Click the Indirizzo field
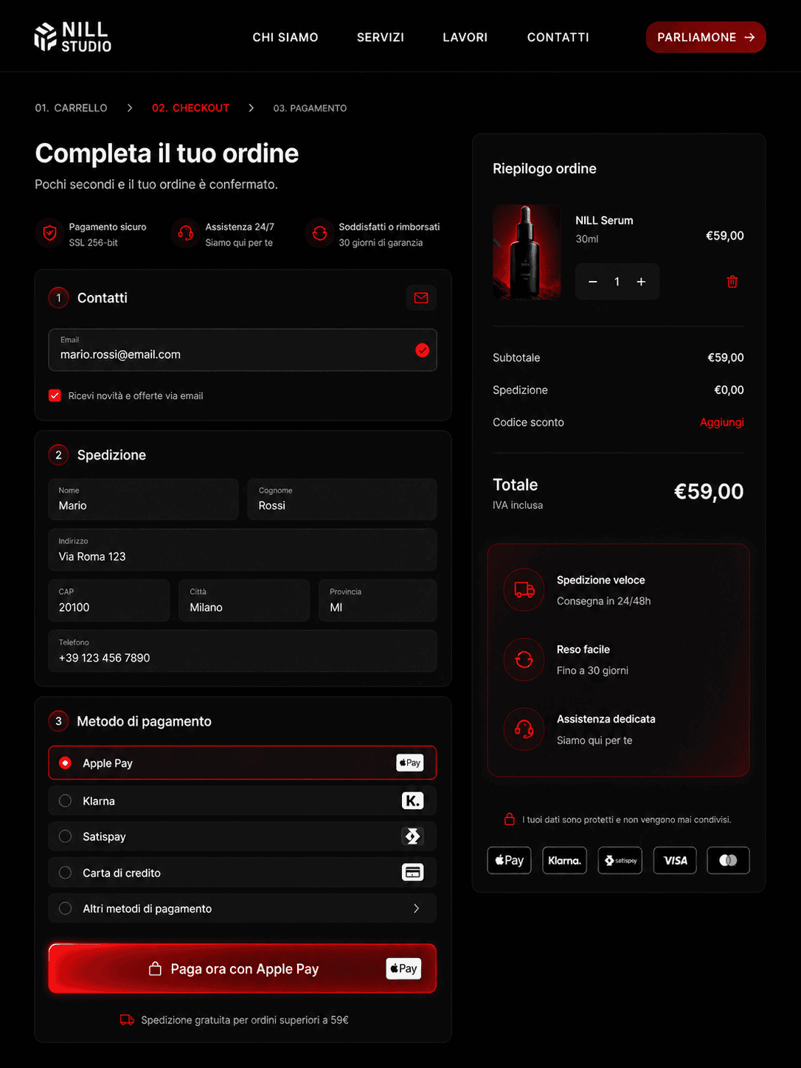Viewport: 801px width, 1068px height. pyautogui.click(x=243, y=550)
